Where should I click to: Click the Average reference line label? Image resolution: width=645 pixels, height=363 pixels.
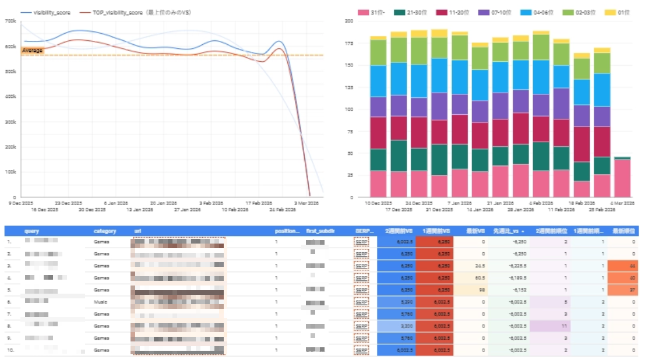coord(33,51)
